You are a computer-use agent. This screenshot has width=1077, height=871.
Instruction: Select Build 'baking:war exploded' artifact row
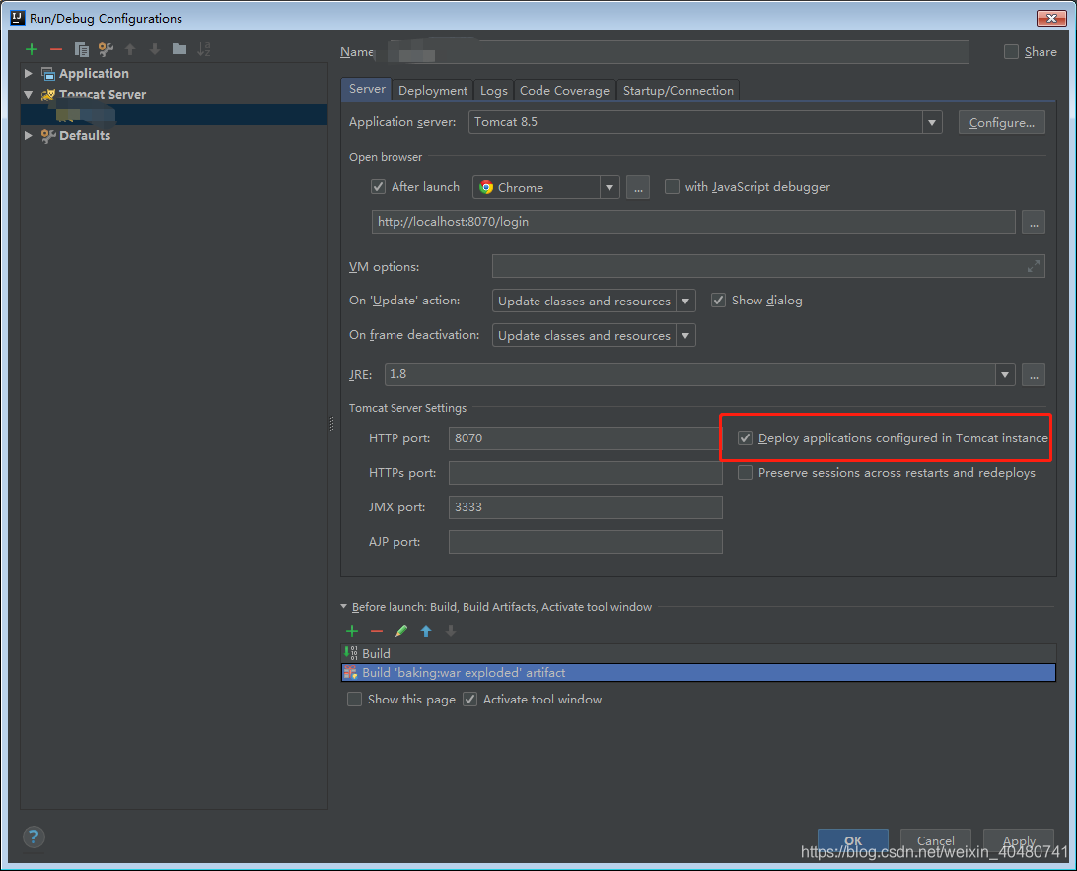[x=698, y=673]
